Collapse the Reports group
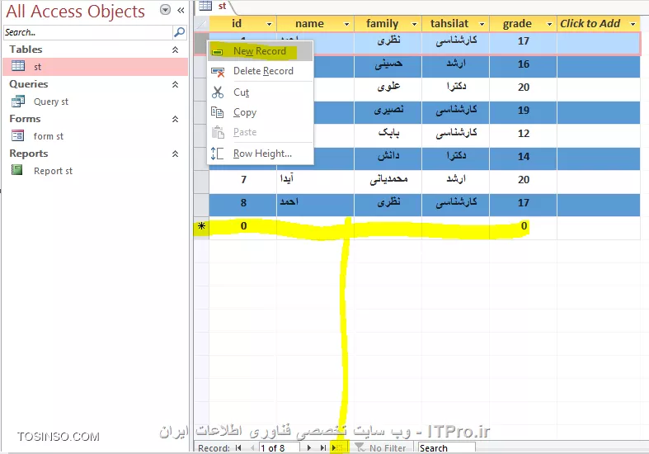649x454 pixels. 175,154
